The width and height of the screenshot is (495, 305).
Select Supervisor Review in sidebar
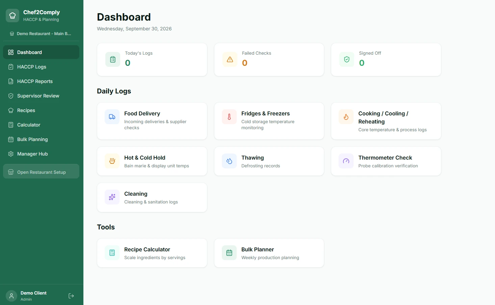coord(41,96)
